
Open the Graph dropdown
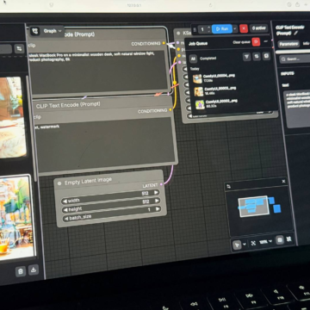(x=53, y=31)
